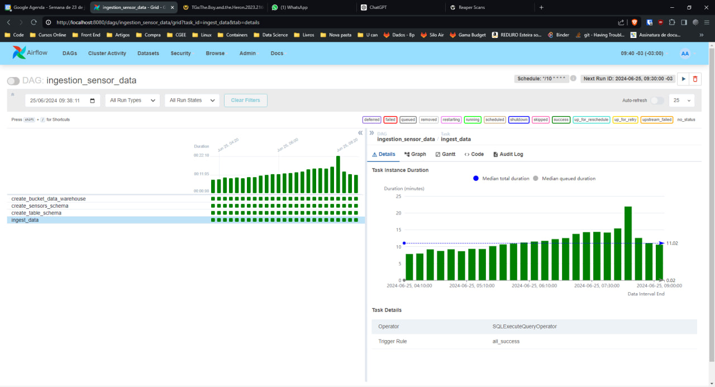715x387 pixels.
Task: Collapse grid panel with double-chevron icon
Action: pyautogui.click(x=360, y=133)
